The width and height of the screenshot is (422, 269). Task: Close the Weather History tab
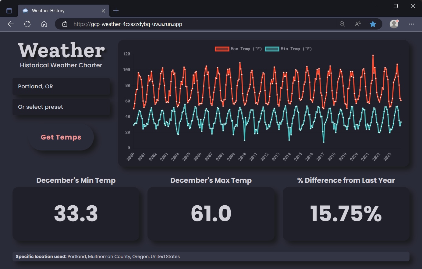click(x=103, y=11)
